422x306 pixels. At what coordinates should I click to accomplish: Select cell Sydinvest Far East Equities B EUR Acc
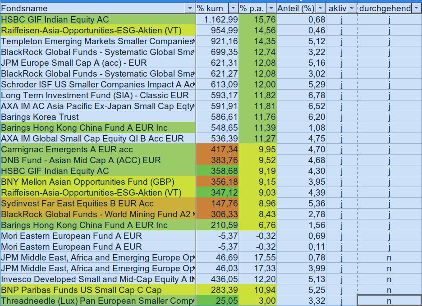coord(98,203)
